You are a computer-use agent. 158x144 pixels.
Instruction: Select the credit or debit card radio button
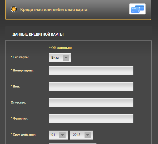14,9
